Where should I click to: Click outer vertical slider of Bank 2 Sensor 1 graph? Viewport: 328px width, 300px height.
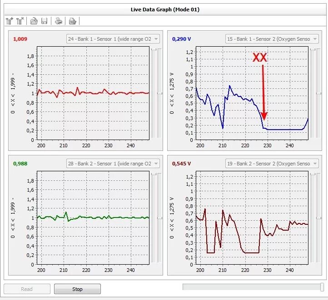coord(159,218)
